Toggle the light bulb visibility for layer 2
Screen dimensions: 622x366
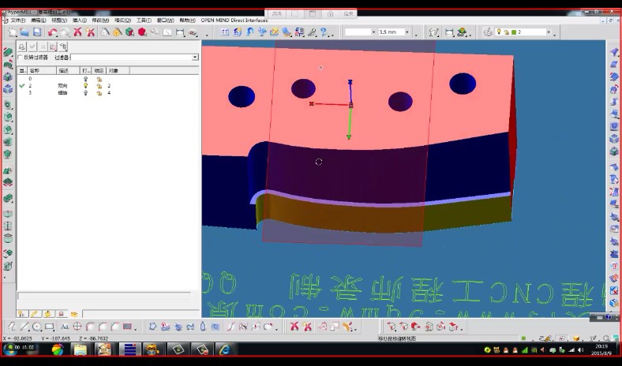click(85, 85)
